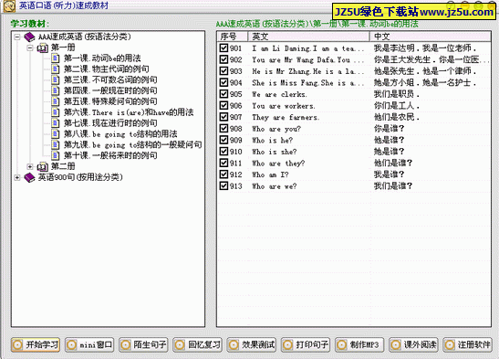Open 课外阅读 button
This screenshot has width=499, height=359.
pyautogui.click(x=413, y=344)
